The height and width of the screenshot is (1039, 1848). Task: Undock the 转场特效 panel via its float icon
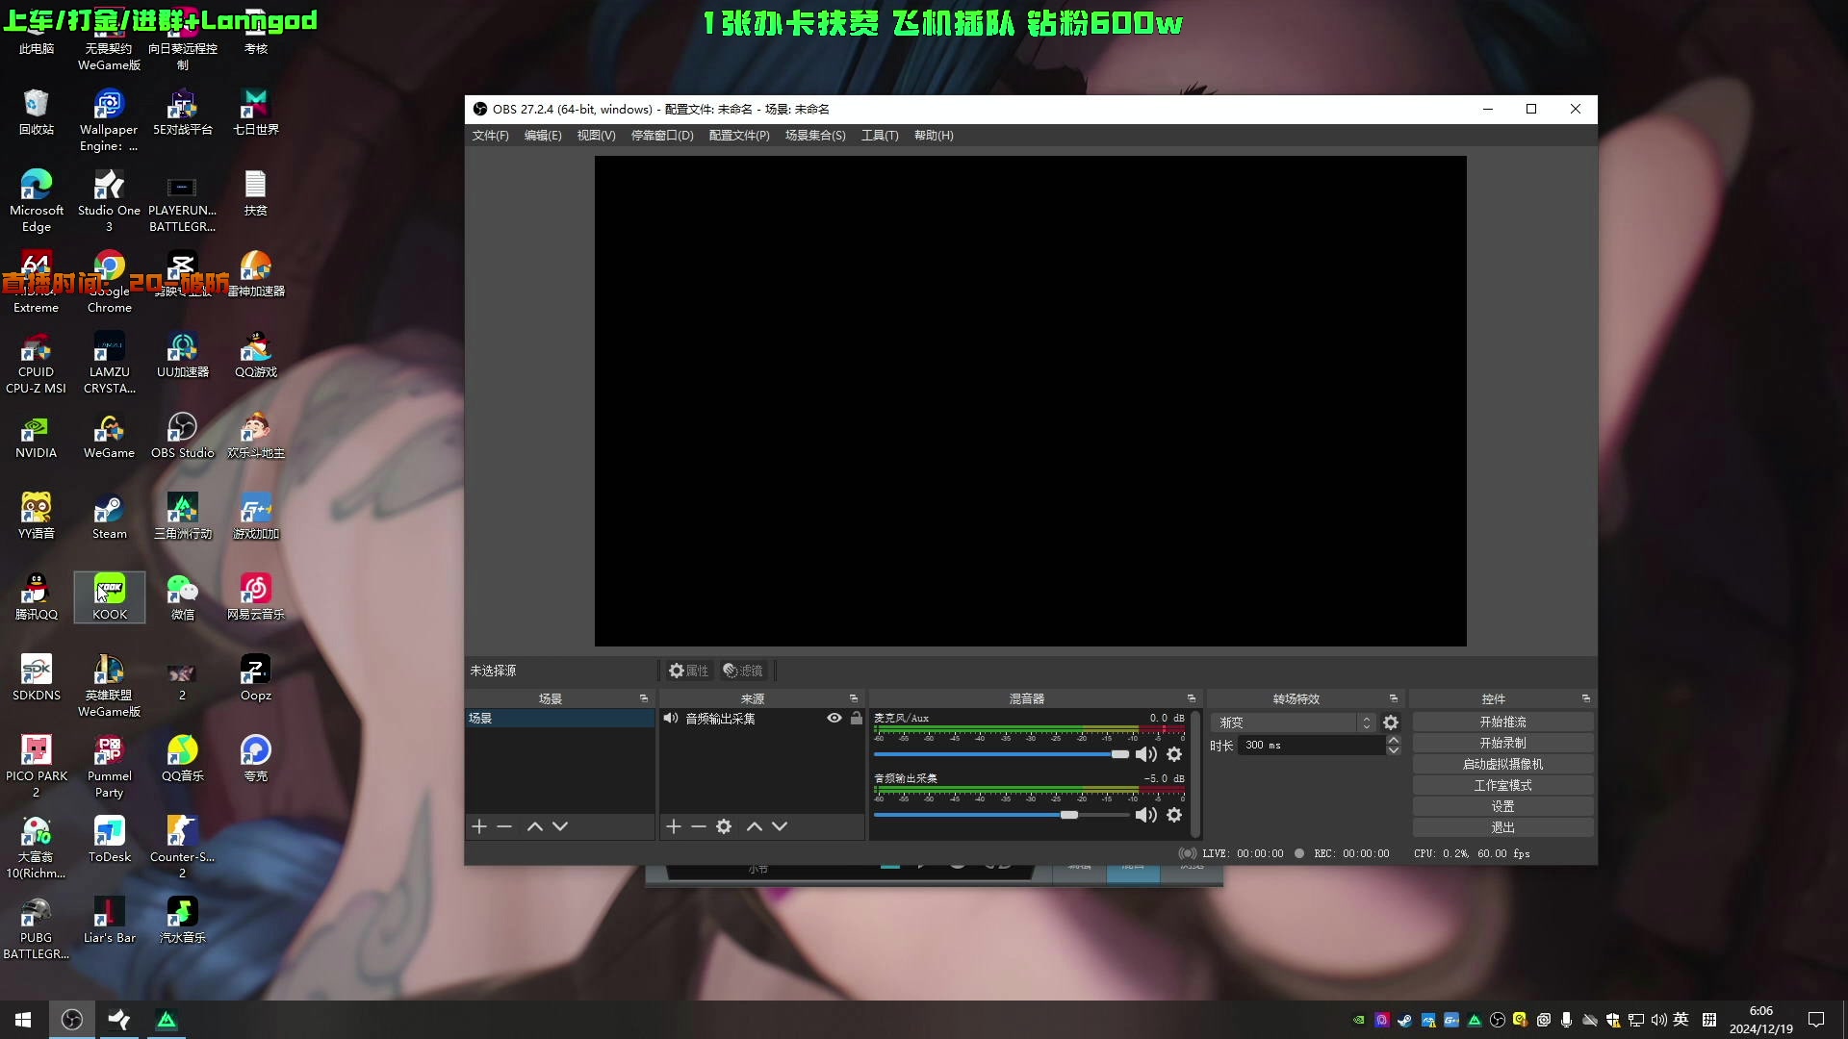(1394, 698)
